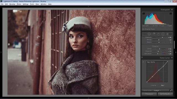Click the Whites value -2
Viewport: 177px width, 99px height.
(x=170, y=40)
